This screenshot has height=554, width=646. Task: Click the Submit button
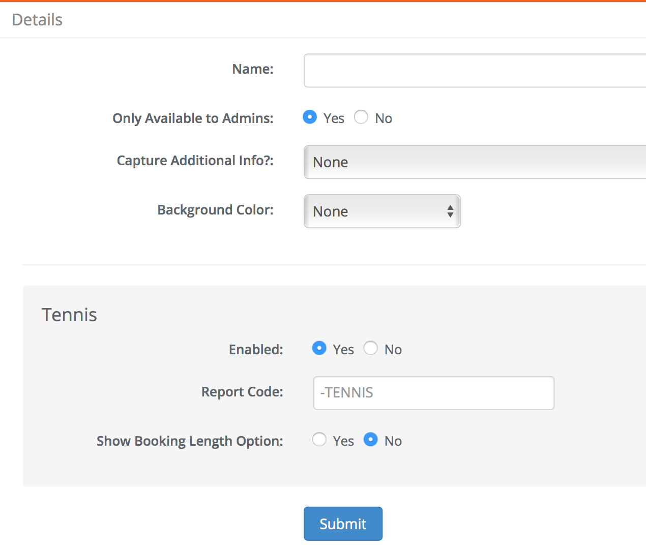point(343,524)
